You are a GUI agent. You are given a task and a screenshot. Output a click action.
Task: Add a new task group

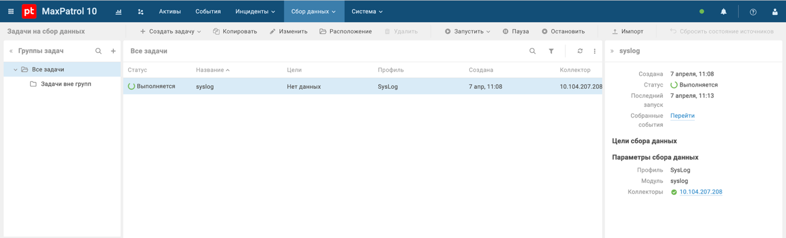coord(113,51)
